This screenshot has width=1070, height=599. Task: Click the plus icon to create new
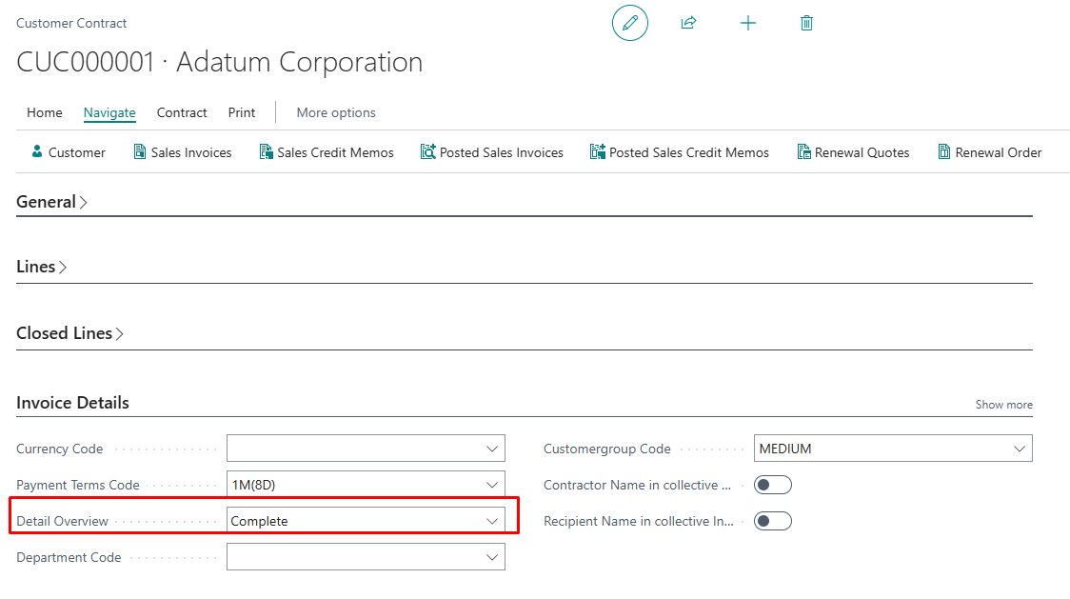coord(748,23)
